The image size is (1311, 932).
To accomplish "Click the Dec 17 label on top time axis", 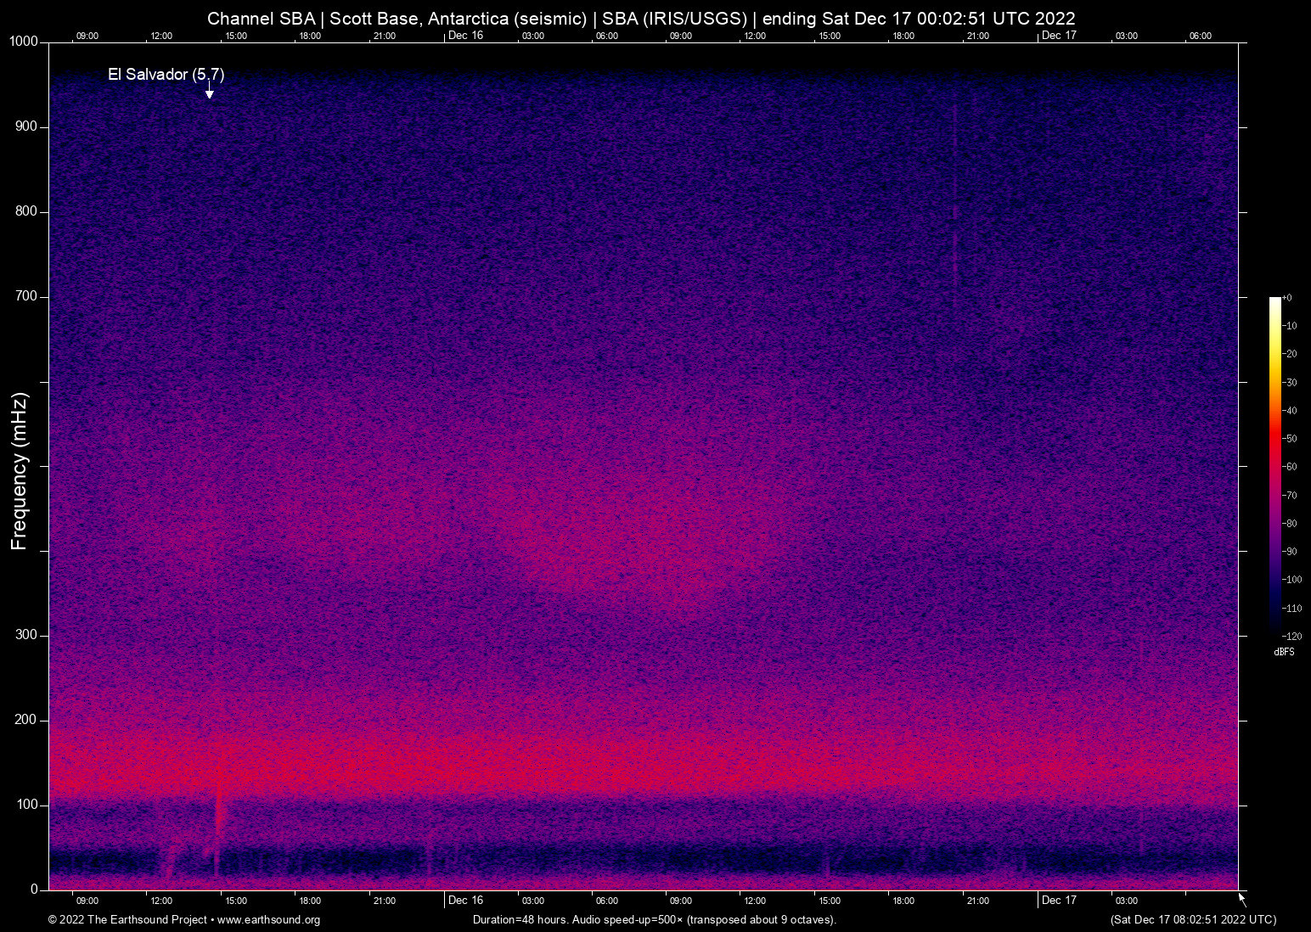I will click(x=1059, y=35).
